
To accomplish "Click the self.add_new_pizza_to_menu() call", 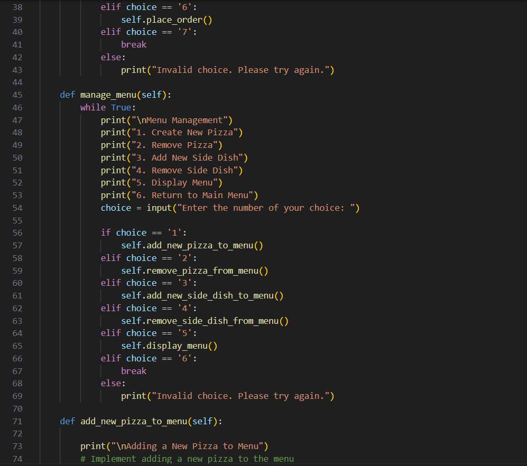I will click(192, 246).
